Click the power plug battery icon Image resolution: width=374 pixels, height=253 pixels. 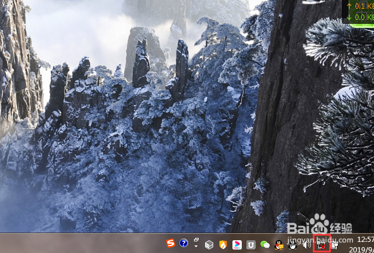(x=335, y=245)
